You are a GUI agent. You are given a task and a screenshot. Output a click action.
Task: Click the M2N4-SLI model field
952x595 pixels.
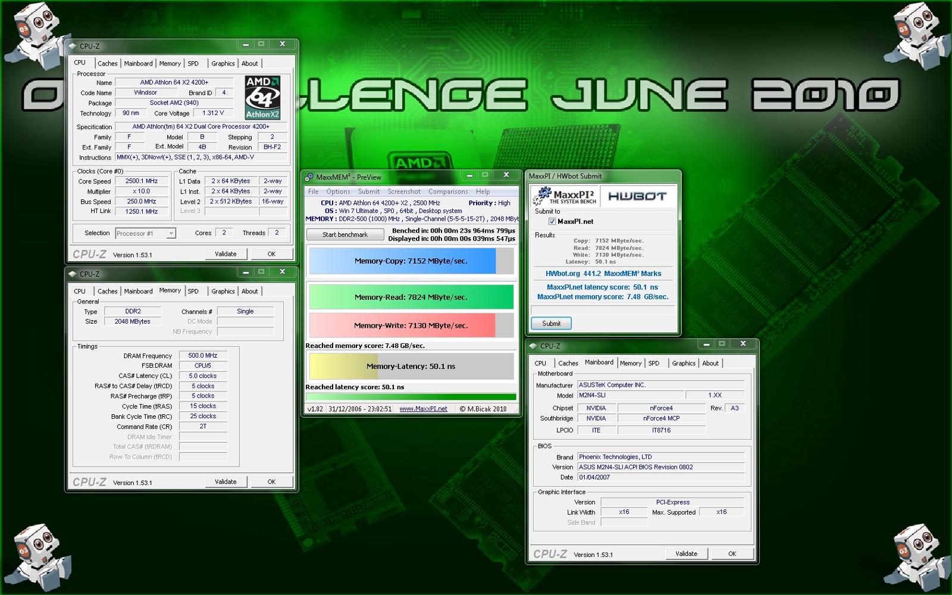click(630, 395)
